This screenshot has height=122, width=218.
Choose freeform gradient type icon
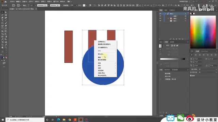(x=177, y=45)
